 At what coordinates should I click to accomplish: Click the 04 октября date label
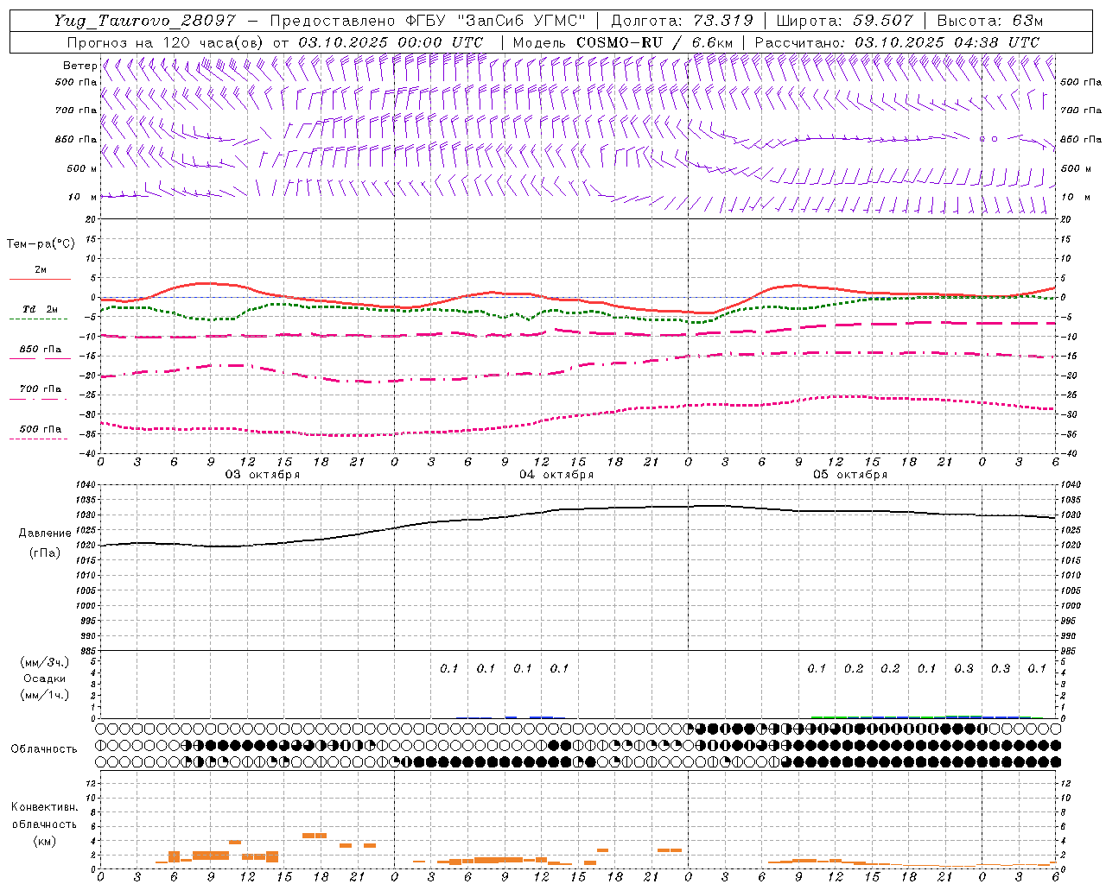click(556, 475)
